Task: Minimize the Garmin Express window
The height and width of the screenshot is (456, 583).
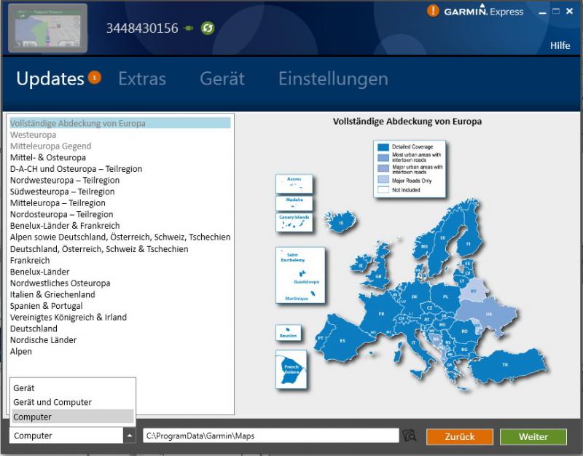Action: [542, 12]
